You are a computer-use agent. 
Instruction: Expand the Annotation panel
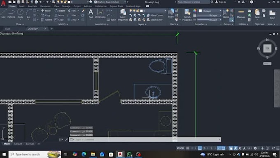coord(102,24)
